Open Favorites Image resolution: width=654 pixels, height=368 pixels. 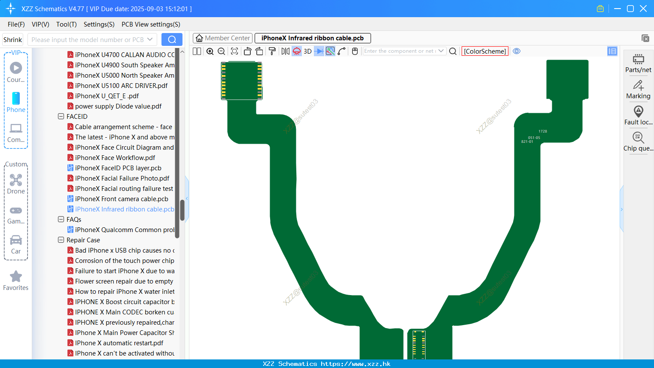point(16,281)
